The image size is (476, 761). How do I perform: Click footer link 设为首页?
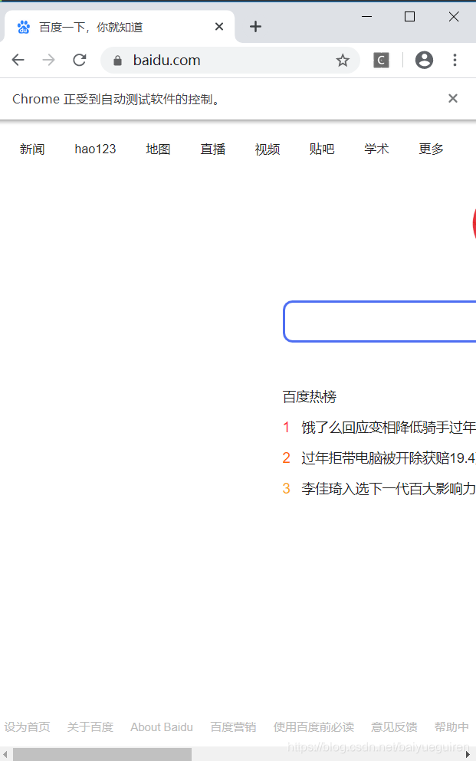point(27,727)
